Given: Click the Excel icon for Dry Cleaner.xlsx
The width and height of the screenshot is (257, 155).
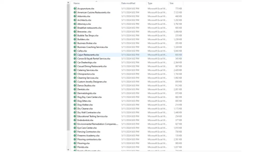Looking at the screenshot, I should [75, 108].
